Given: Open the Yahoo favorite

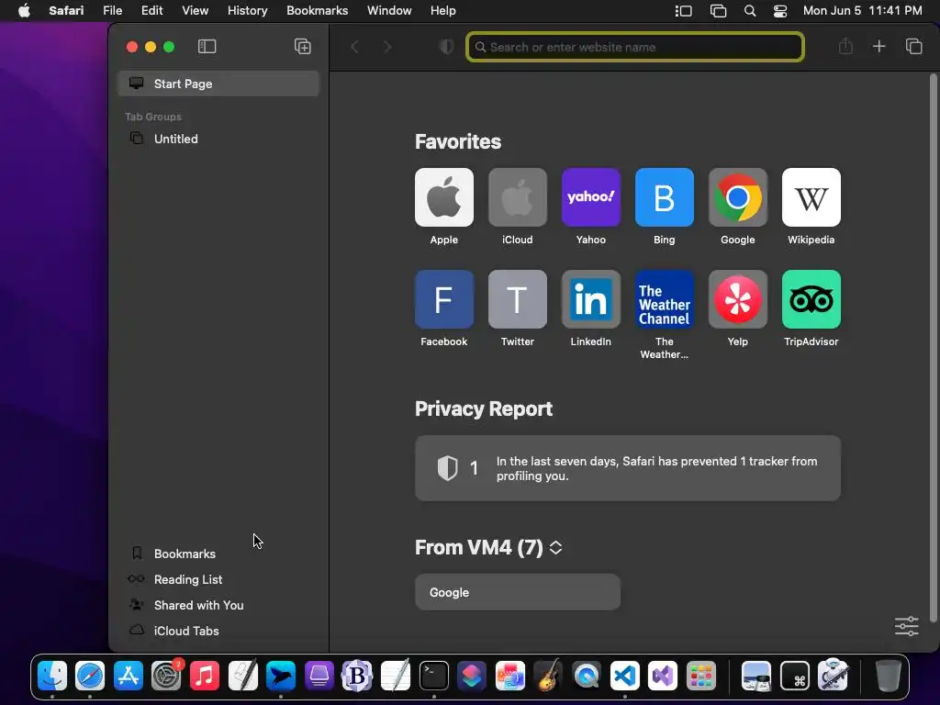Looking at the screenshot, I should pos(591,197).
